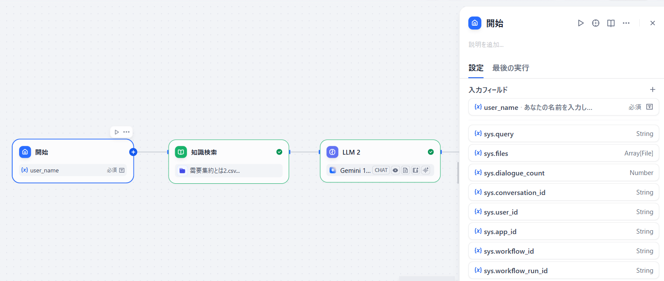Open the panel's three-dot more menu

(x=626, y=23)
